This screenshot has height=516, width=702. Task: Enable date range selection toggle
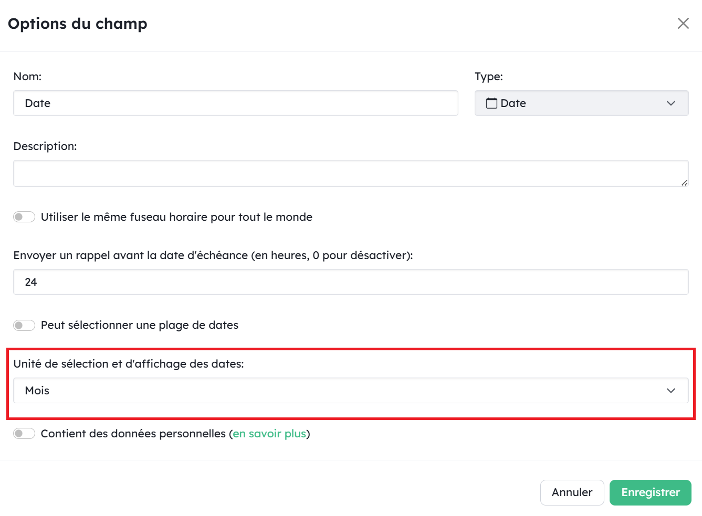click(x=24, y=325)
